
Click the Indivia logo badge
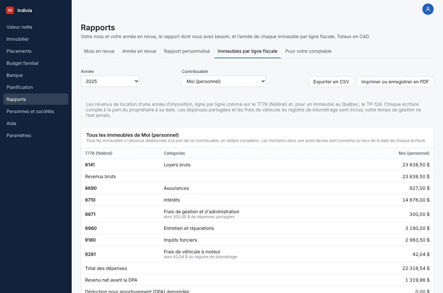point(10,10)
